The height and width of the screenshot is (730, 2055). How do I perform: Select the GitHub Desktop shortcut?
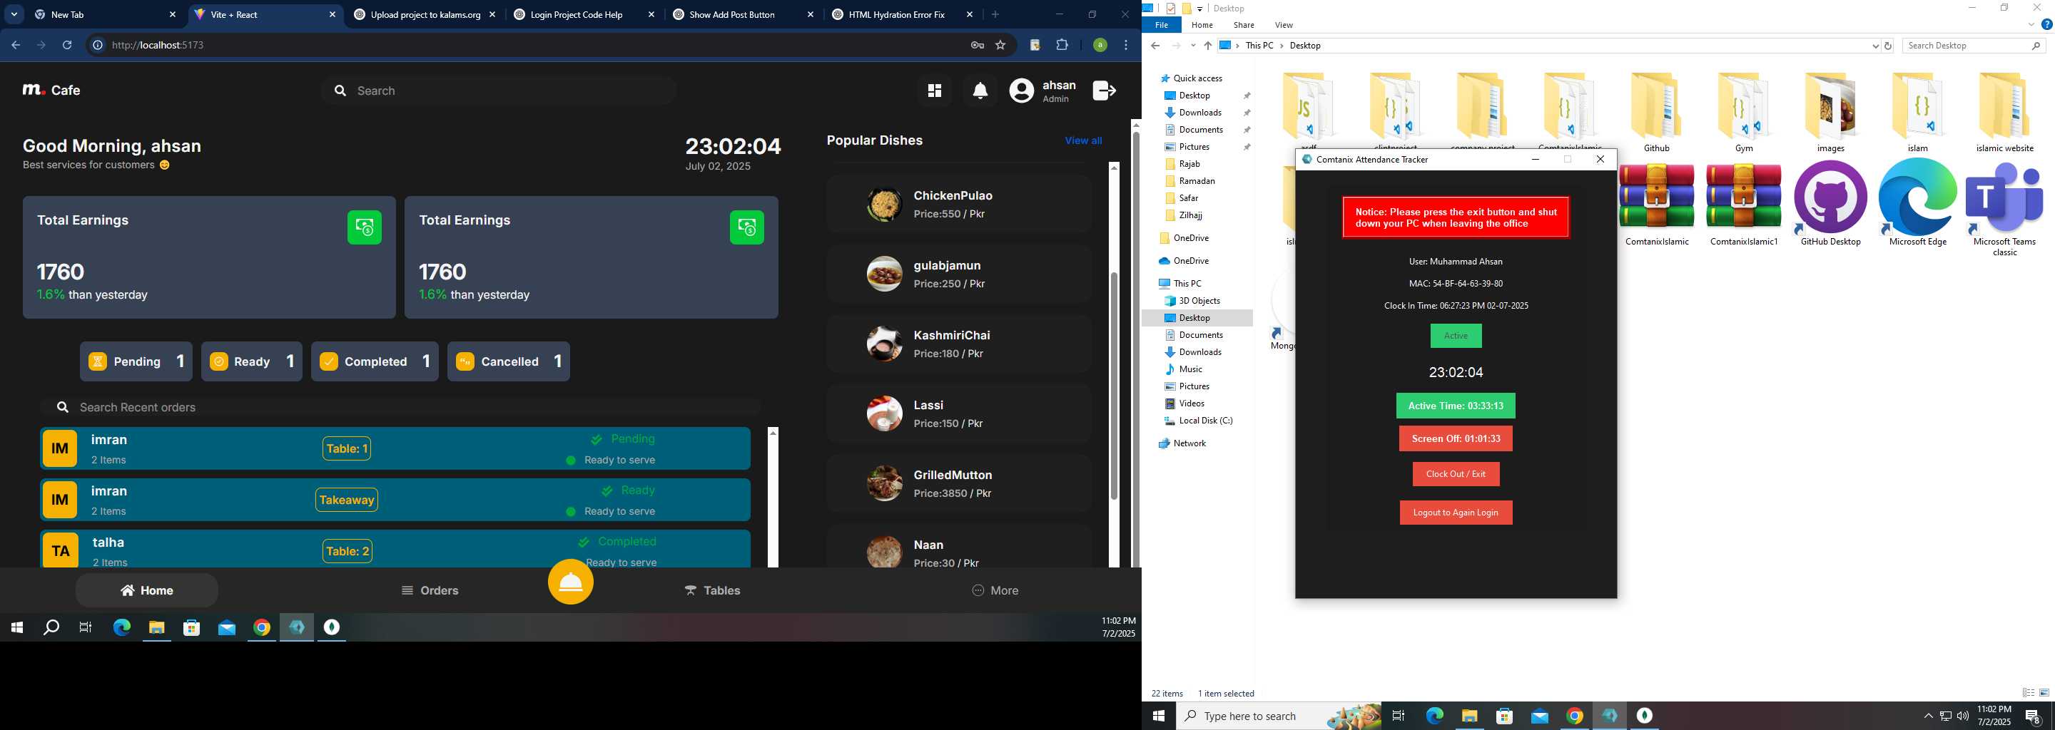(1831, 204)
